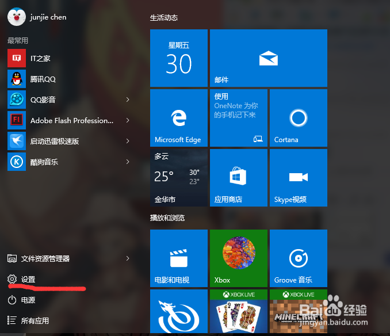Open the OneNote promotion tile
Image resolution: width=390 pixels, height=336 pixels.
[x=239, y=118]
